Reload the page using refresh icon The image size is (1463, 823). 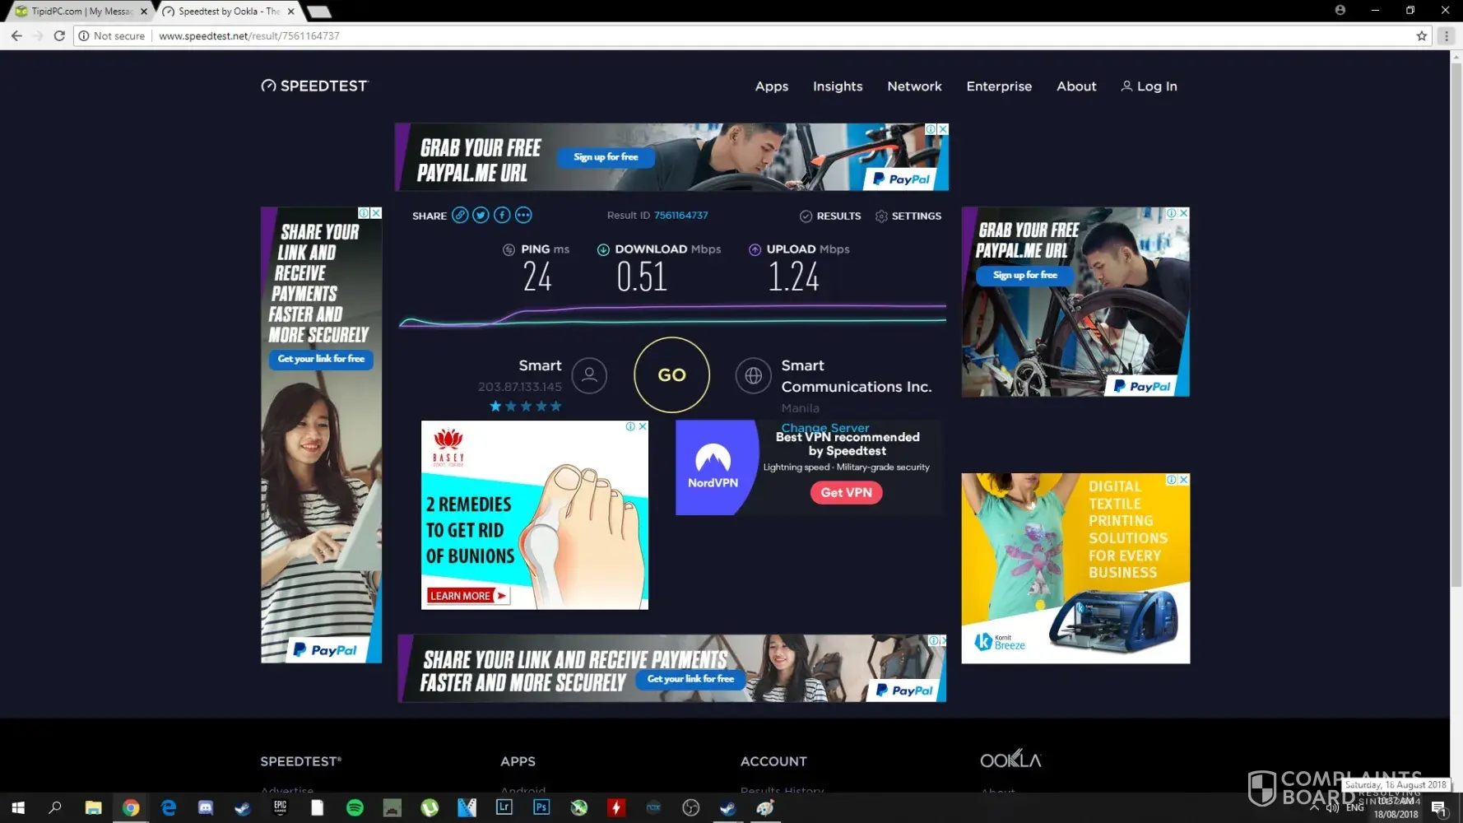click(x=59, y=36)
